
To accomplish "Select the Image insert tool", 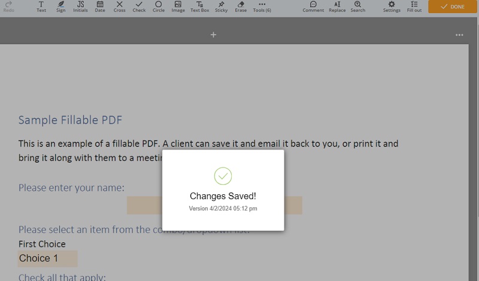I will 178,7.
